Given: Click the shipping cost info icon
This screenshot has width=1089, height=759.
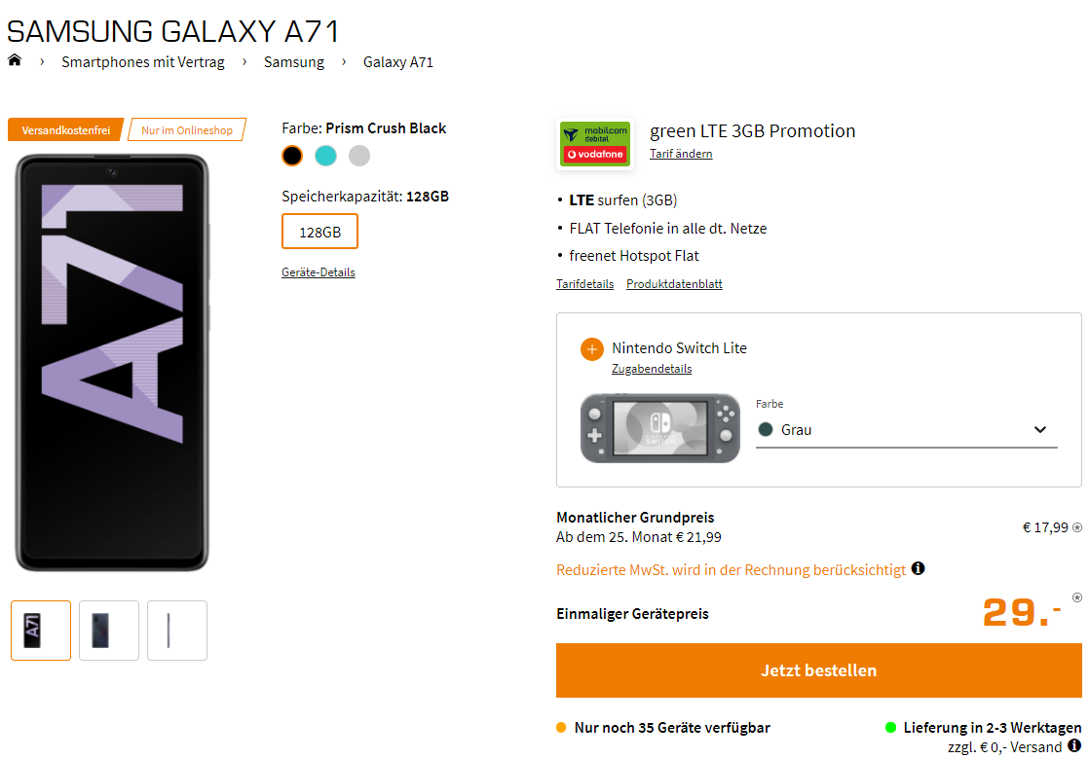Looking at the screenshot, I should 1073,745.
